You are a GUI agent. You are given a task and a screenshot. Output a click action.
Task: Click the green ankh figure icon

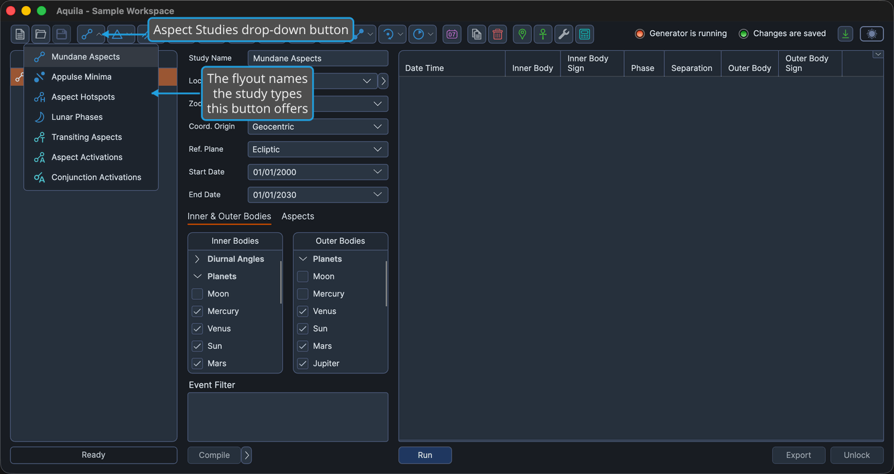pyautogui.click(x=543, y=34)
